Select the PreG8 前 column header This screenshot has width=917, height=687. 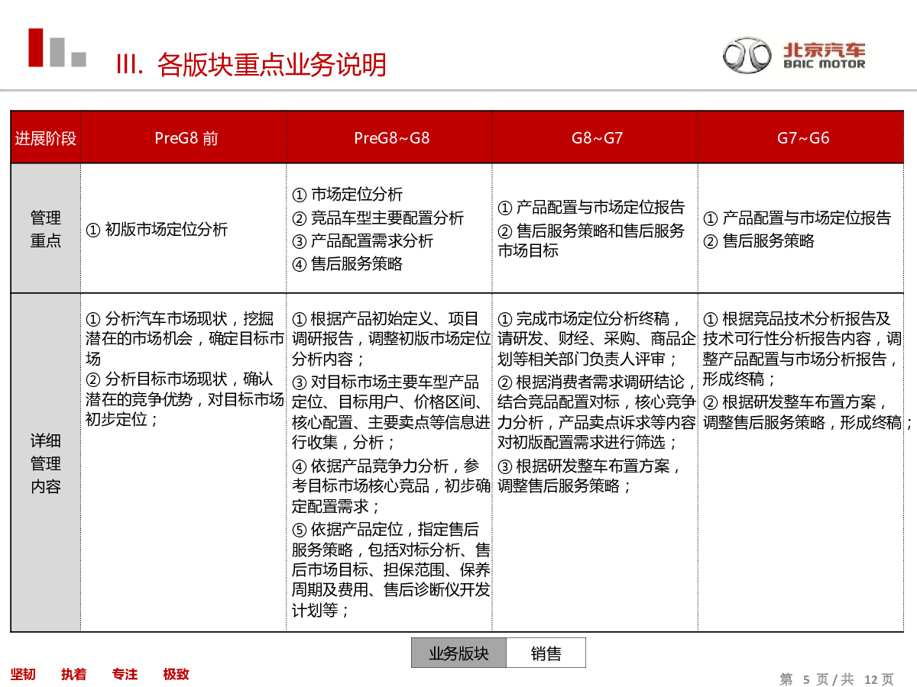pyautogui.click(x=186, y=138)
